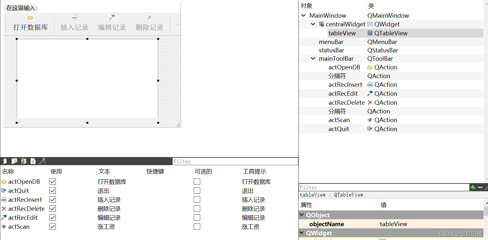The height and width of the screenshot is (240, 488).
Task: Check 可选的 checkbox for actQuit
Action: (197, 191)
